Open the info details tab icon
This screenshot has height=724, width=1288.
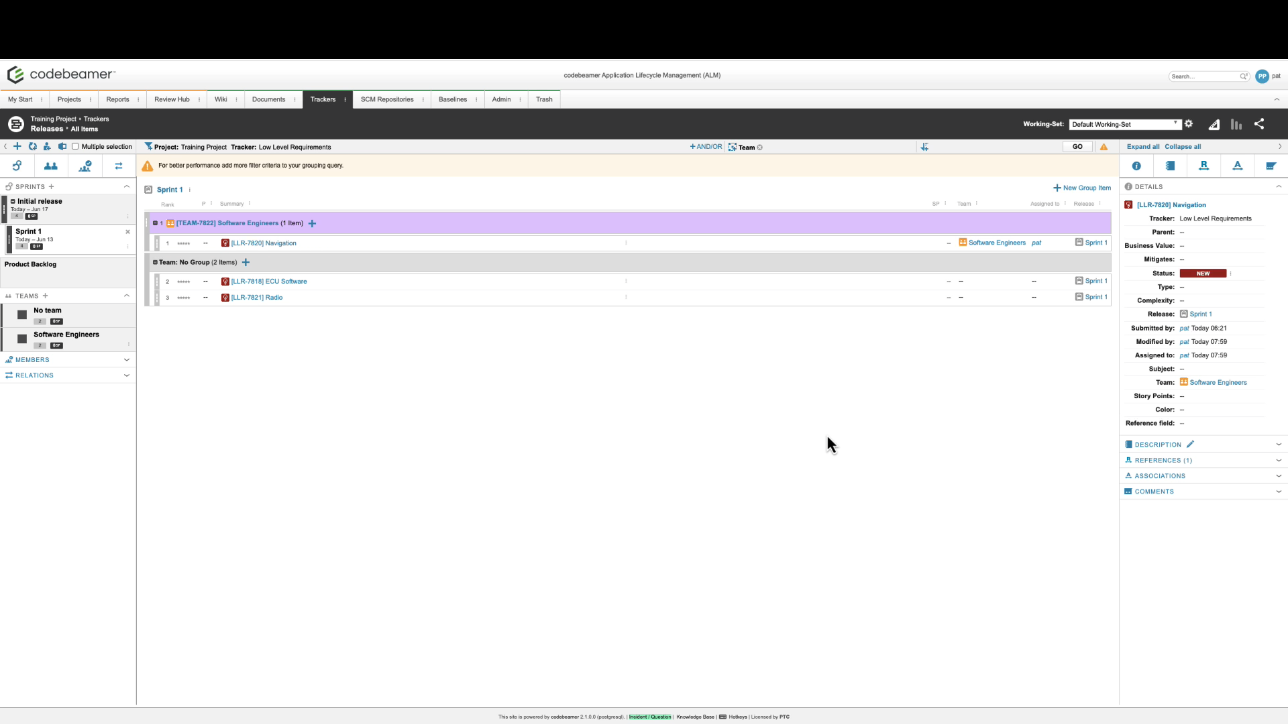pyautogui.click(x=1136, y=166)
